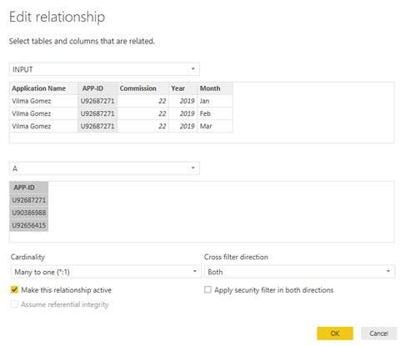Image resolution: width=400 pixels, height=346 pixels.
Task: Click the Cancel button
Action: [378, 333]
